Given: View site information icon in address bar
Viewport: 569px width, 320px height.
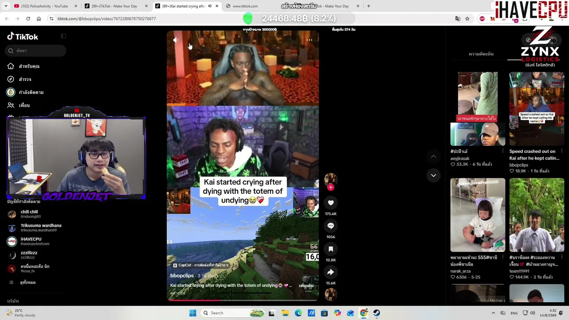Looking at the screenshot, I should coord(52,19).
